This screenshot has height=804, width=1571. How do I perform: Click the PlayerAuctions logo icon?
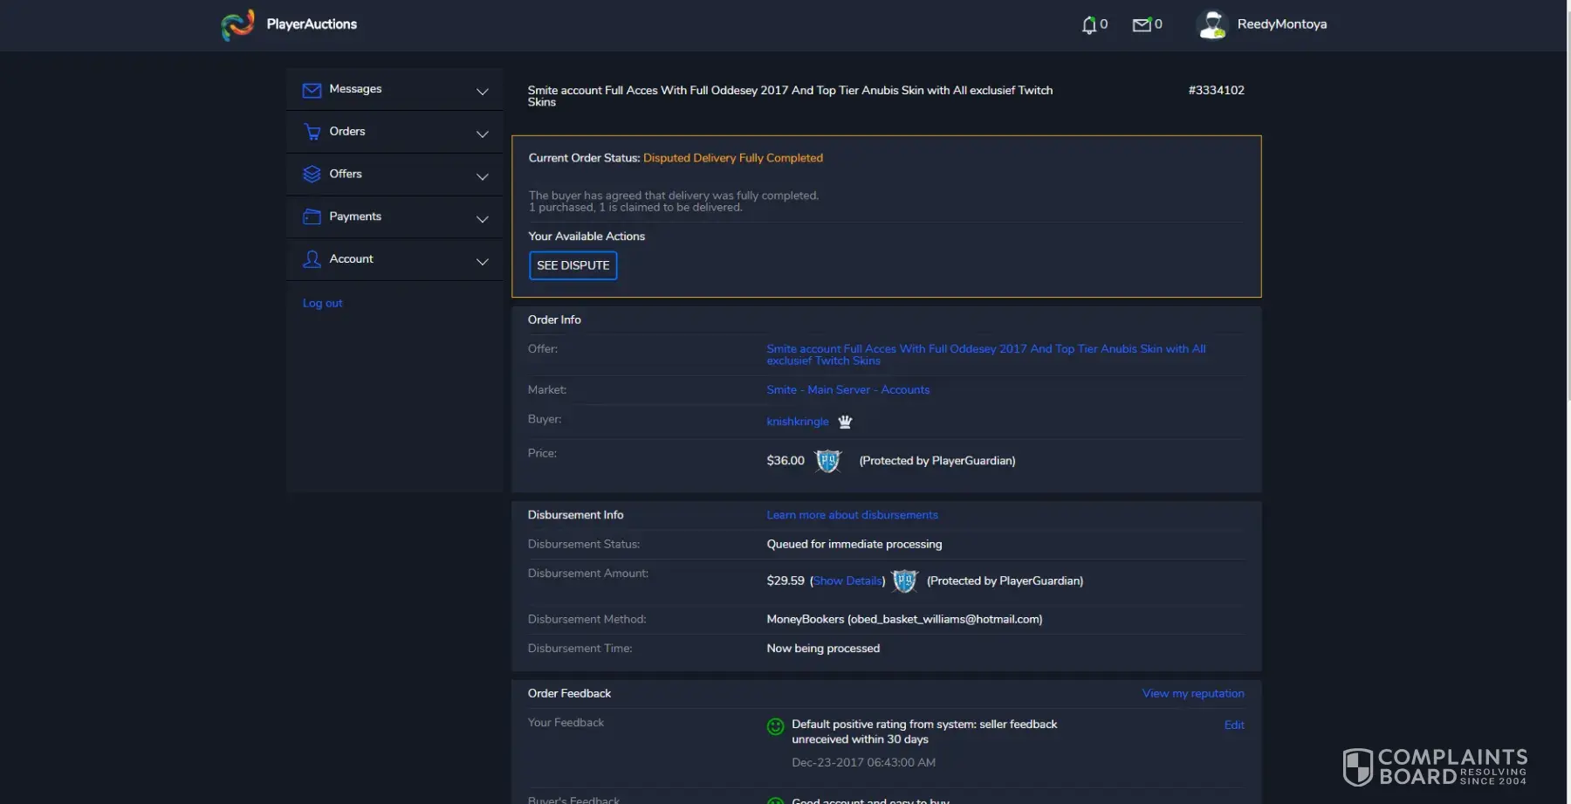(237, 24)
